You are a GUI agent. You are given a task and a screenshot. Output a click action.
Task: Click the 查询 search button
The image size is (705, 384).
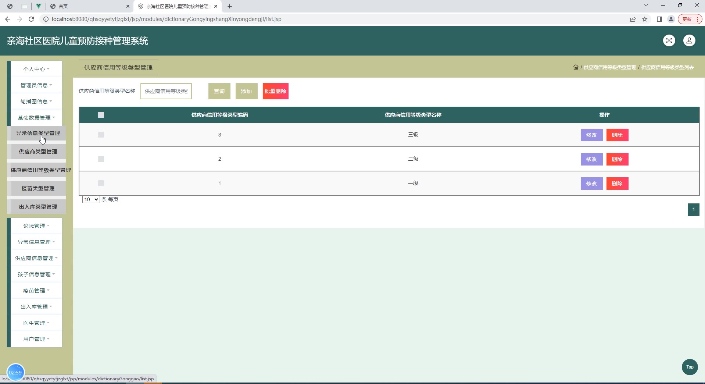click(219, 91)
